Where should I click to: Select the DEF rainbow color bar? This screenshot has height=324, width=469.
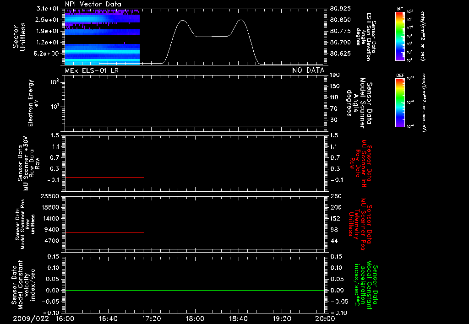pos(400,103)
